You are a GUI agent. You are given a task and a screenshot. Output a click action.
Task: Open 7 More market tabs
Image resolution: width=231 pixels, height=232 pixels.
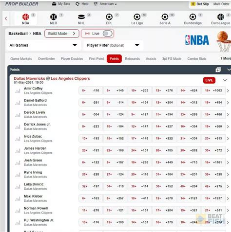tap(226, 58)
